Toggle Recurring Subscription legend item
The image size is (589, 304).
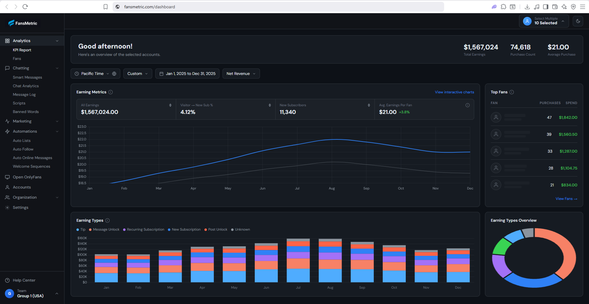[144, 230]
